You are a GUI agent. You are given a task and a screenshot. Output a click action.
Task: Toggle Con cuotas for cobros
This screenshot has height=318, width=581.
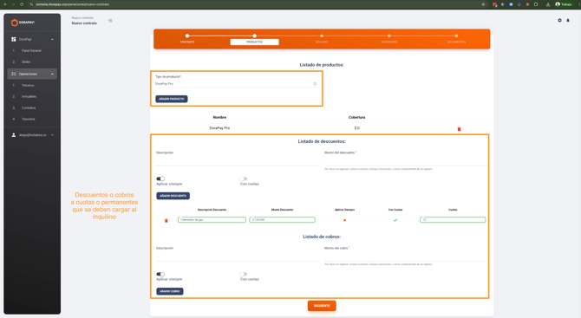tap(244, 275)
